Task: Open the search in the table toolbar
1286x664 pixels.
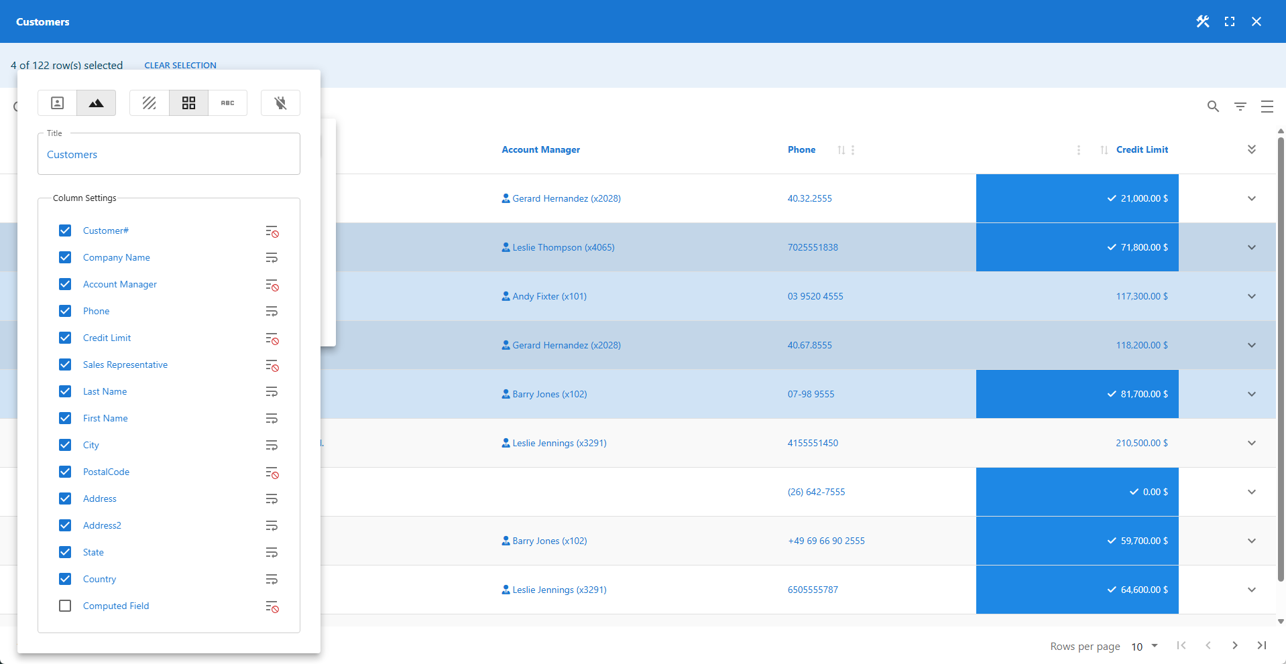Action: 1213,107
